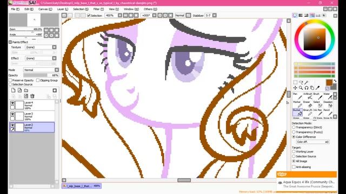
Task: Show the color wheel panel
Action: coord(295,16)
